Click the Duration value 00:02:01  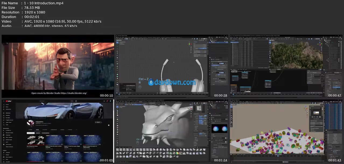32,17
